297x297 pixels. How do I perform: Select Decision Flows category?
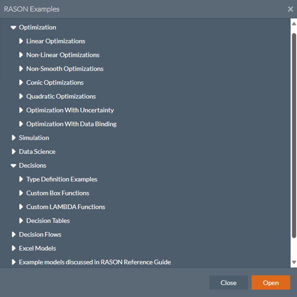(40, 235)
